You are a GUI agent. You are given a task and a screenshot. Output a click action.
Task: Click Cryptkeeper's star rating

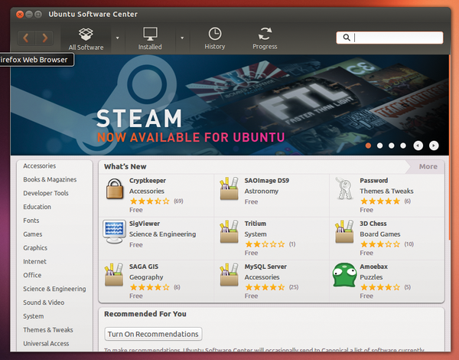[x=150, y=201]
